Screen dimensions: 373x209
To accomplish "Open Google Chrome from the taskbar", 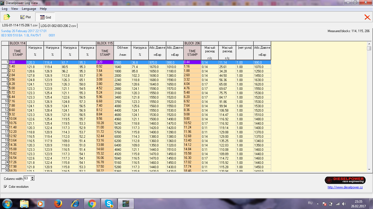I will (92, 203).
